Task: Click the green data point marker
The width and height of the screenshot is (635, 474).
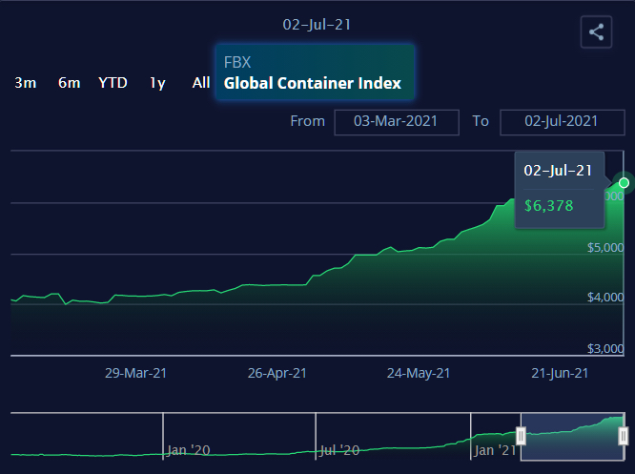Action: (625, 182)
